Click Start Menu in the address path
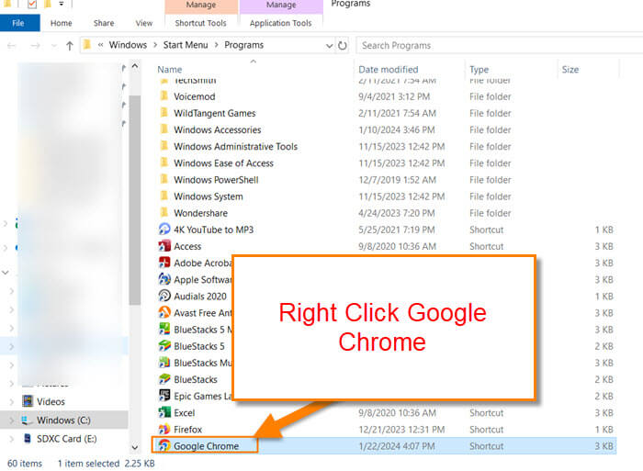Viewport: 643px width, 471px height. click(x=186, y=45)
